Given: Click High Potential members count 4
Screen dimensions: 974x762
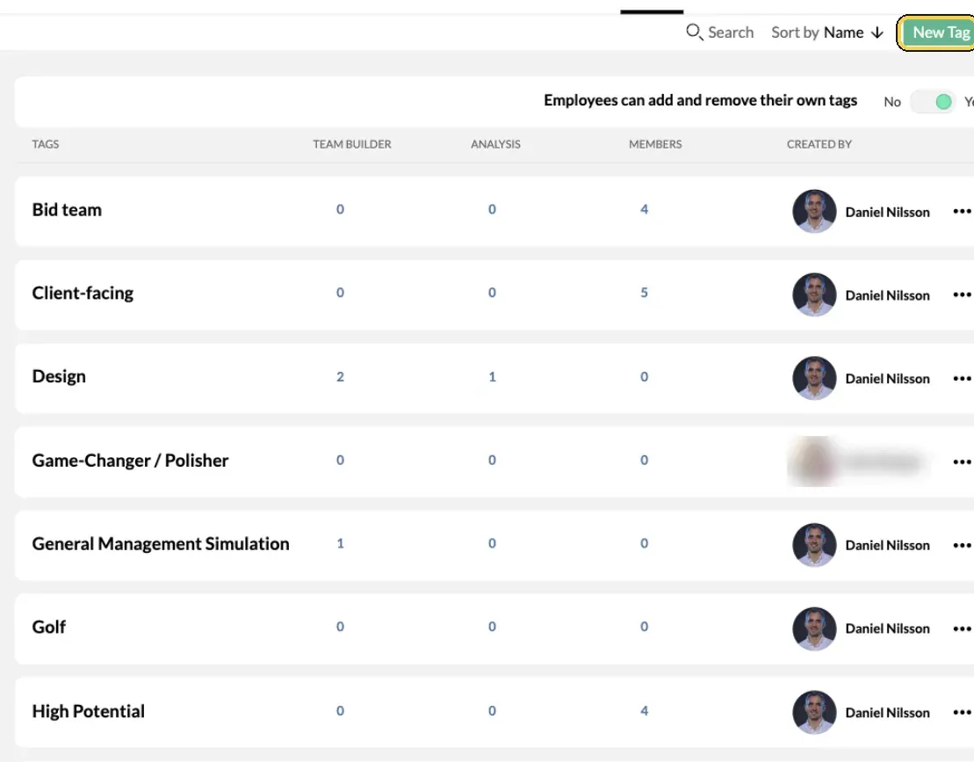Looking at the screenshot, I should 644,710.
